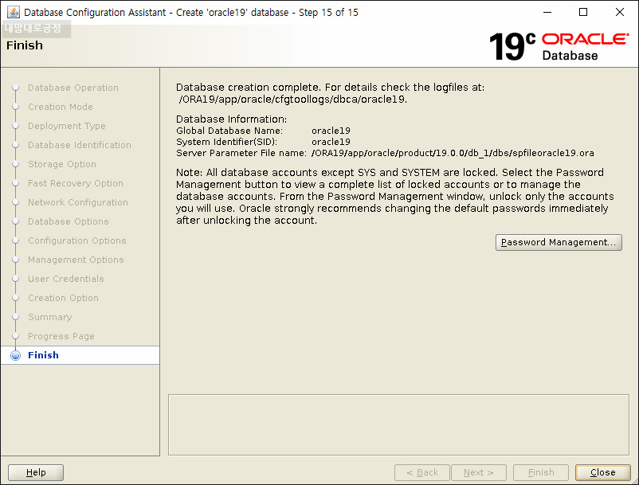Select the Network Configuration step
Viewport: 639px width, 485px height.
click(x=78, y=202)
